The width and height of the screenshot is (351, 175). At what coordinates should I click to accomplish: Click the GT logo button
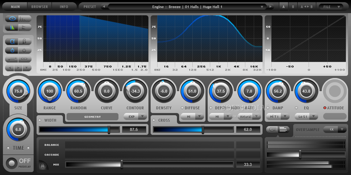273,129
